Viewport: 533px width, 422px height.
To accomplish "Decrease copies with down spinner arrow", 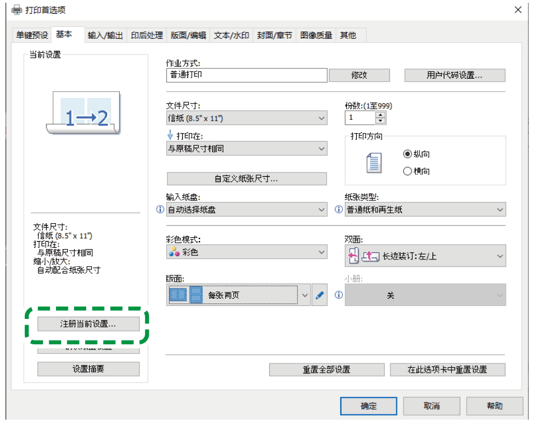I will point(381,121).
